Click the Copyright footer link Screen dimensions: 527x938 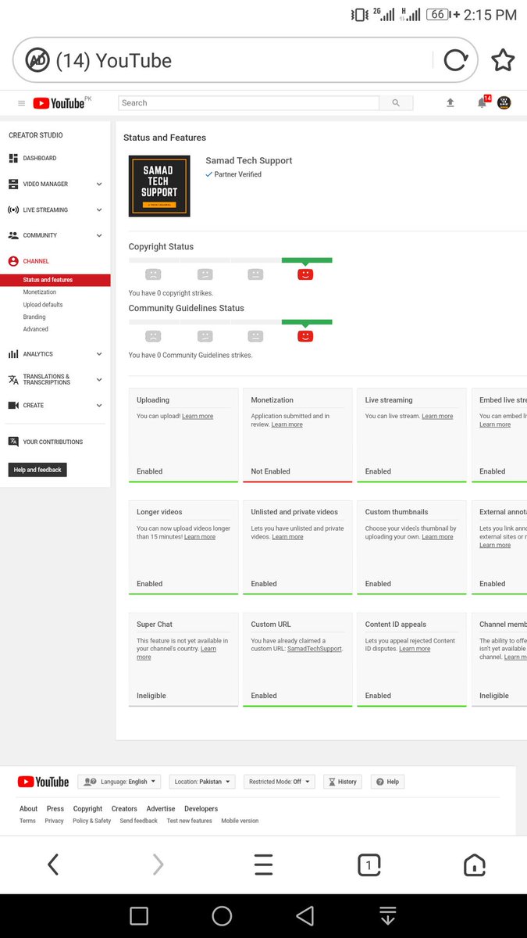click(88, 809)
